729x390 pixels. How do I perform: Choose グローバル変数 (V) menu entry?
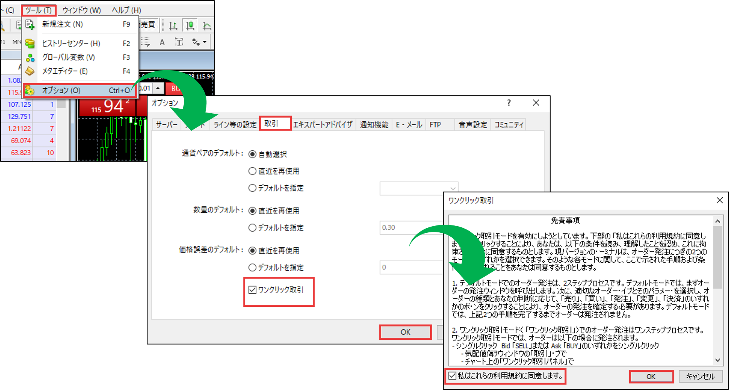click(80, 57)
